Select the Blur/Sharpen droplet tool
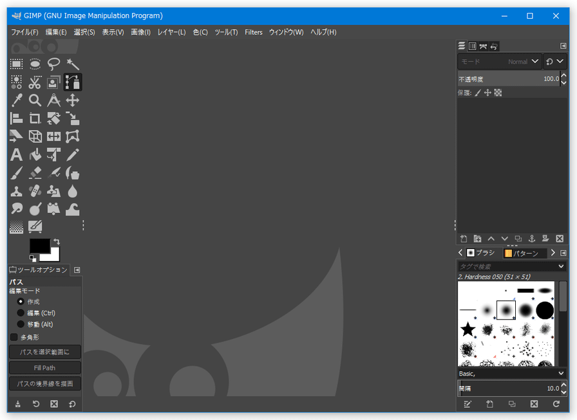Screen dimensions: 577x420 point(73,191)
